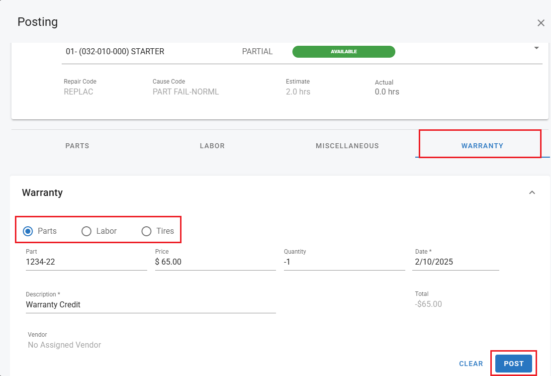This screenshot has width=551, height=376.
Task: Expand the STARTER job row dropdown arrow
Action: point(537,48)
